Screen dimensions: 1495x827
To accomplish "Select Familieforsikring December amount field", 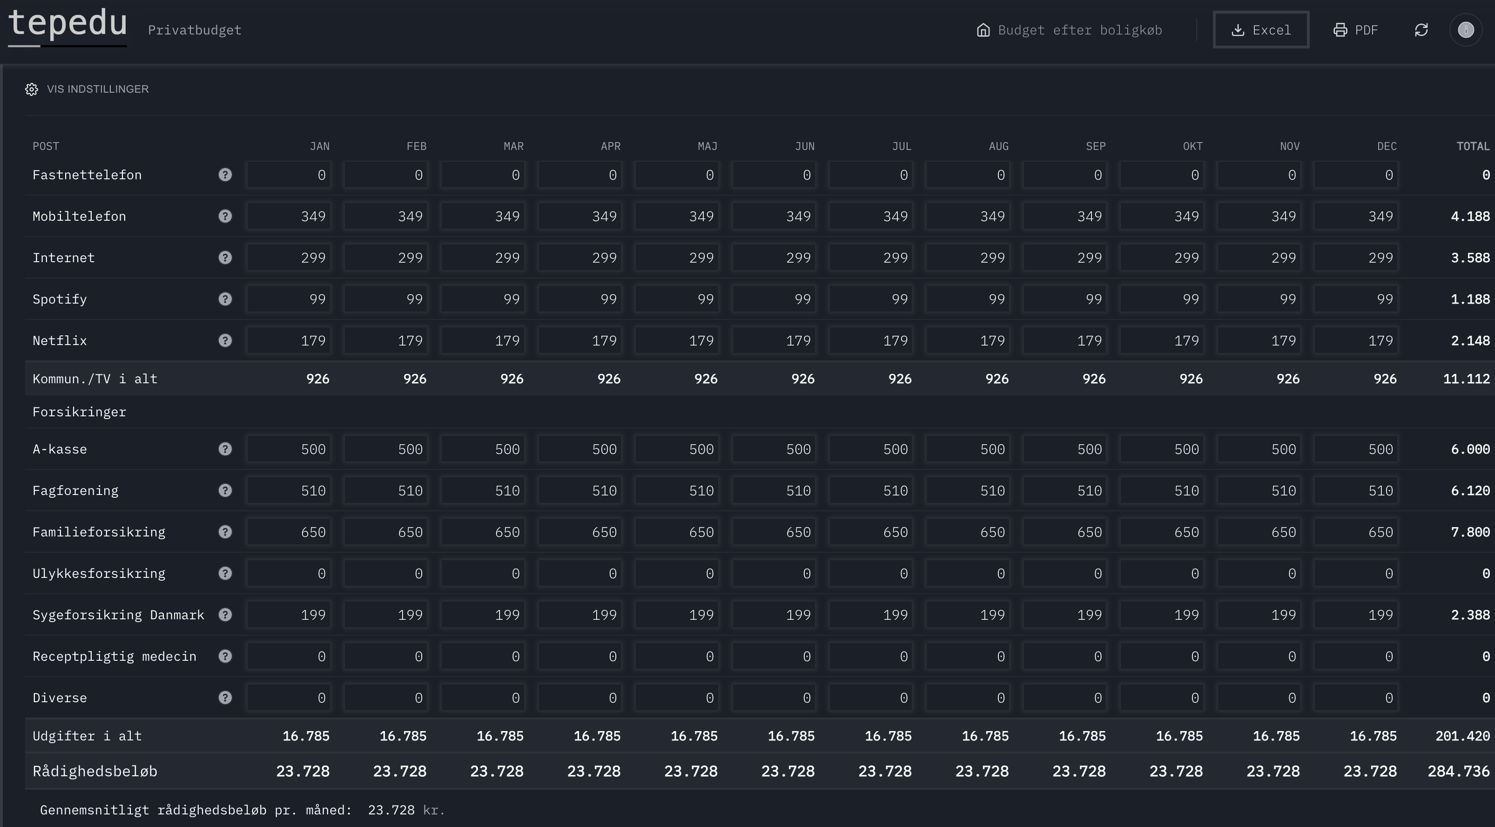I will tap(1356, 532).
